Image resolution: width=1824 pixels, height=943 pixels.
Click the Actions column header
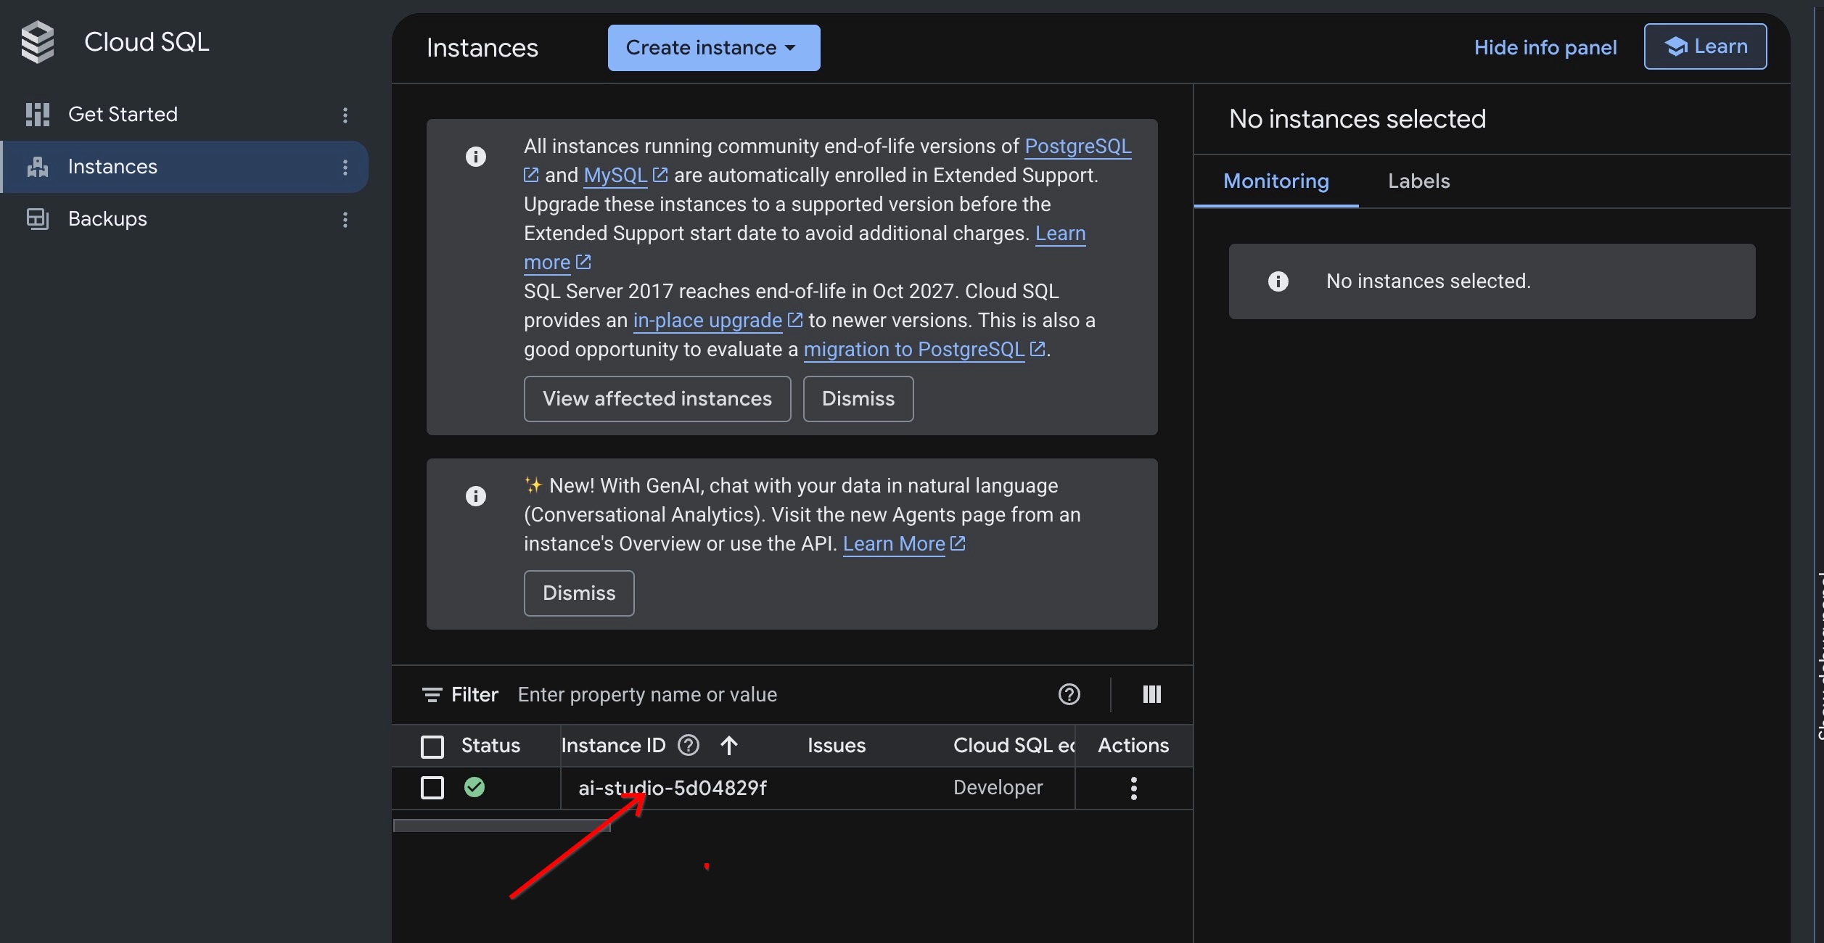coord(1133,746)
